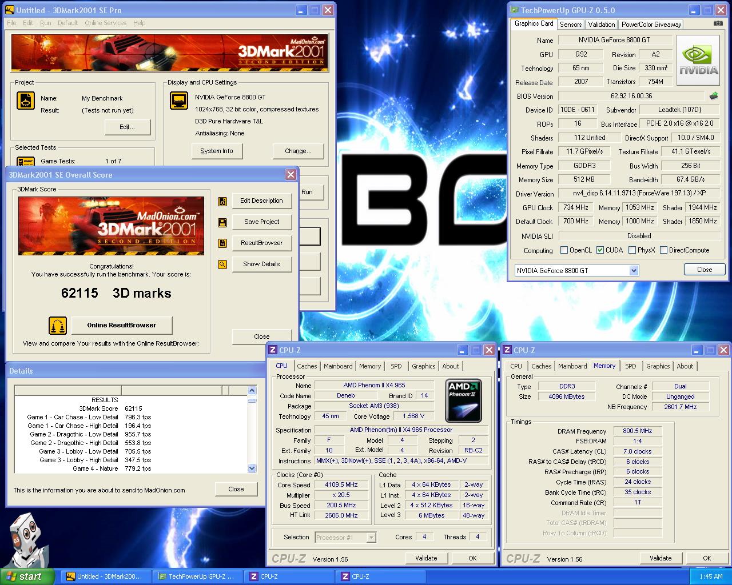This screenshot has width=732, height=585.
Task: Click the Close button in GPU-Z
Action: pyautogui.click(x=705, y=270)
